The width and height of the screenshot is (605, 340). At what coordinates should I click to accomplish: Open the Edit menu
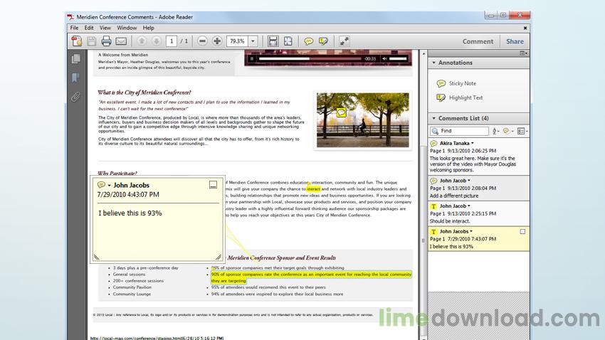pos(89,28)
